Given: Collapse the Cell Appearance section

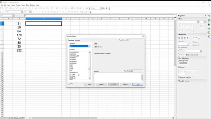Looking at the screenshot, I should [x=178, y=58].
